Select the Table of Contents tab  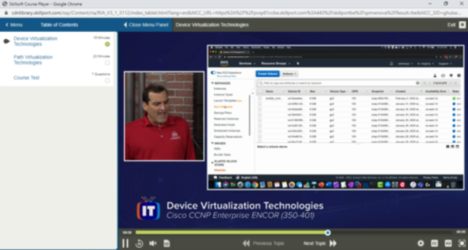[x=59, y=25]
